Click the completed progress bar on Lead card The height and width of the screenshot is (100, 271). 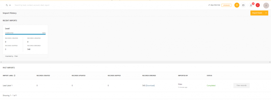[25, 34]
